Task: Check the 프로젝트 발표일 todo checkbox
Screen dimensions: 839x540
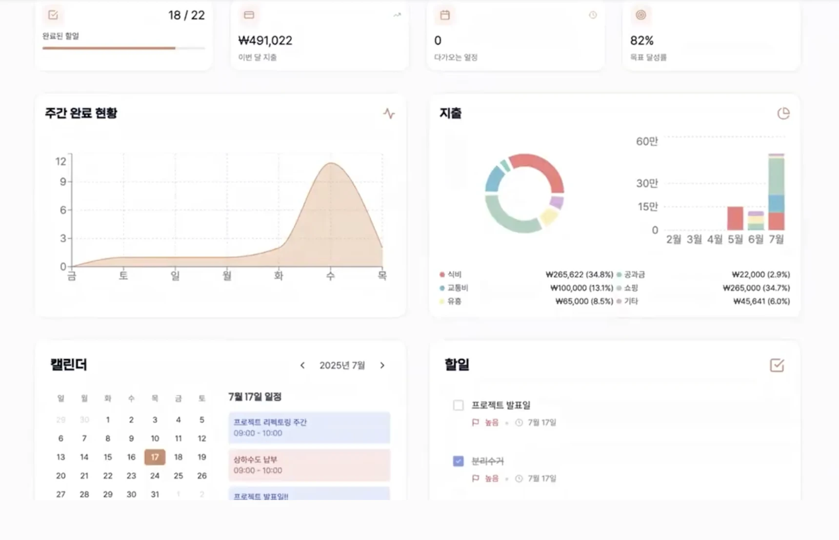Action: point(458,405)
